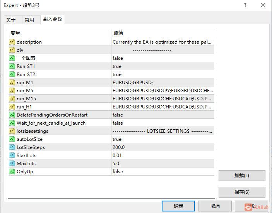Click the string icon beside run_M15
Screen dimensions: 272x213
pos(12,99)
